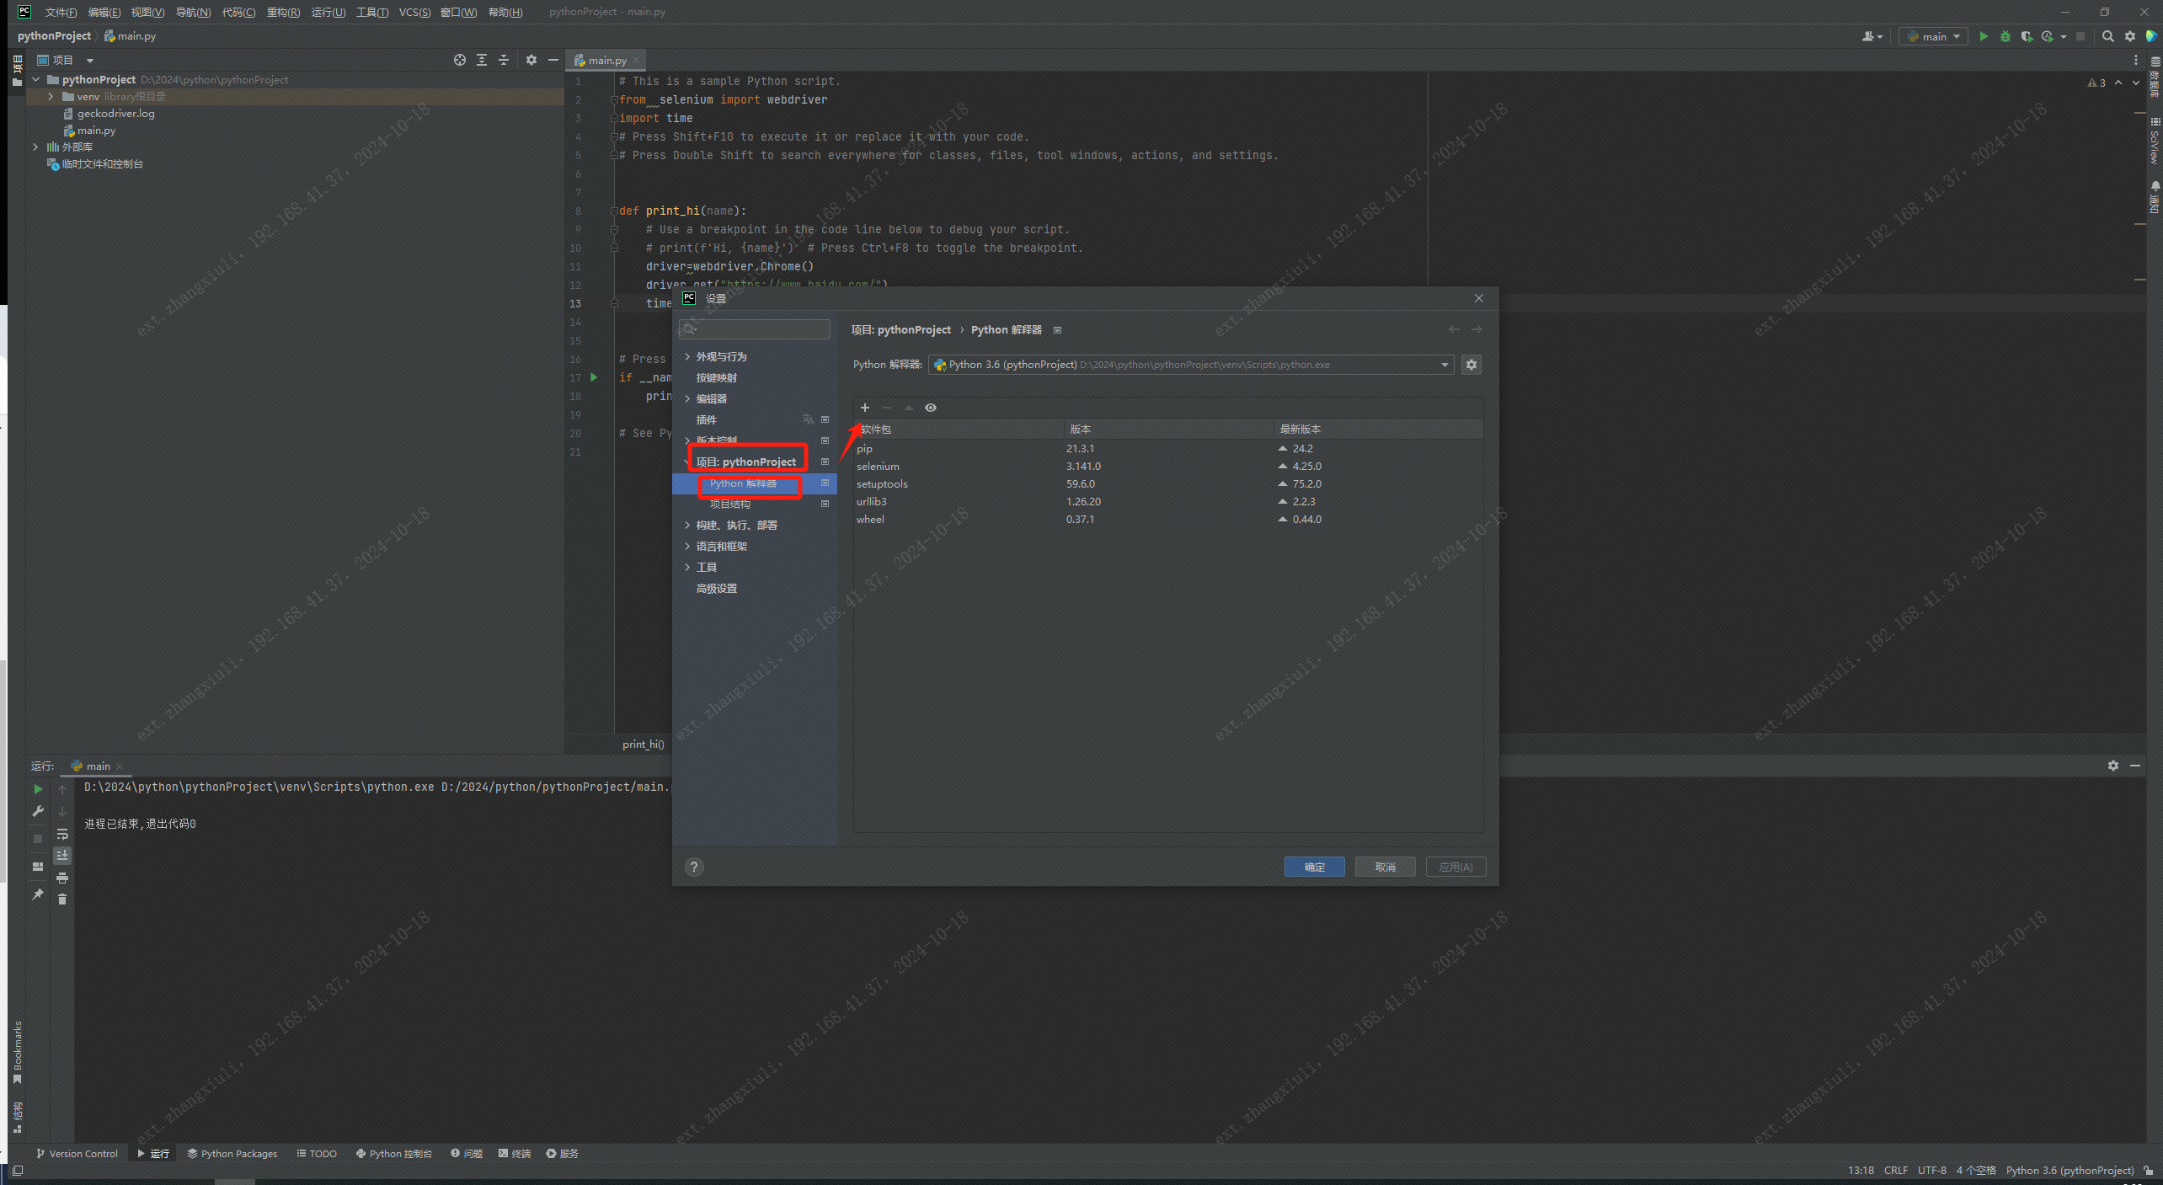Image resolution: width=2163 pixels, height=1185 pixels.
Task: Click the Search Everywhere magnifier icon
Action: (x=2107, y=36)
